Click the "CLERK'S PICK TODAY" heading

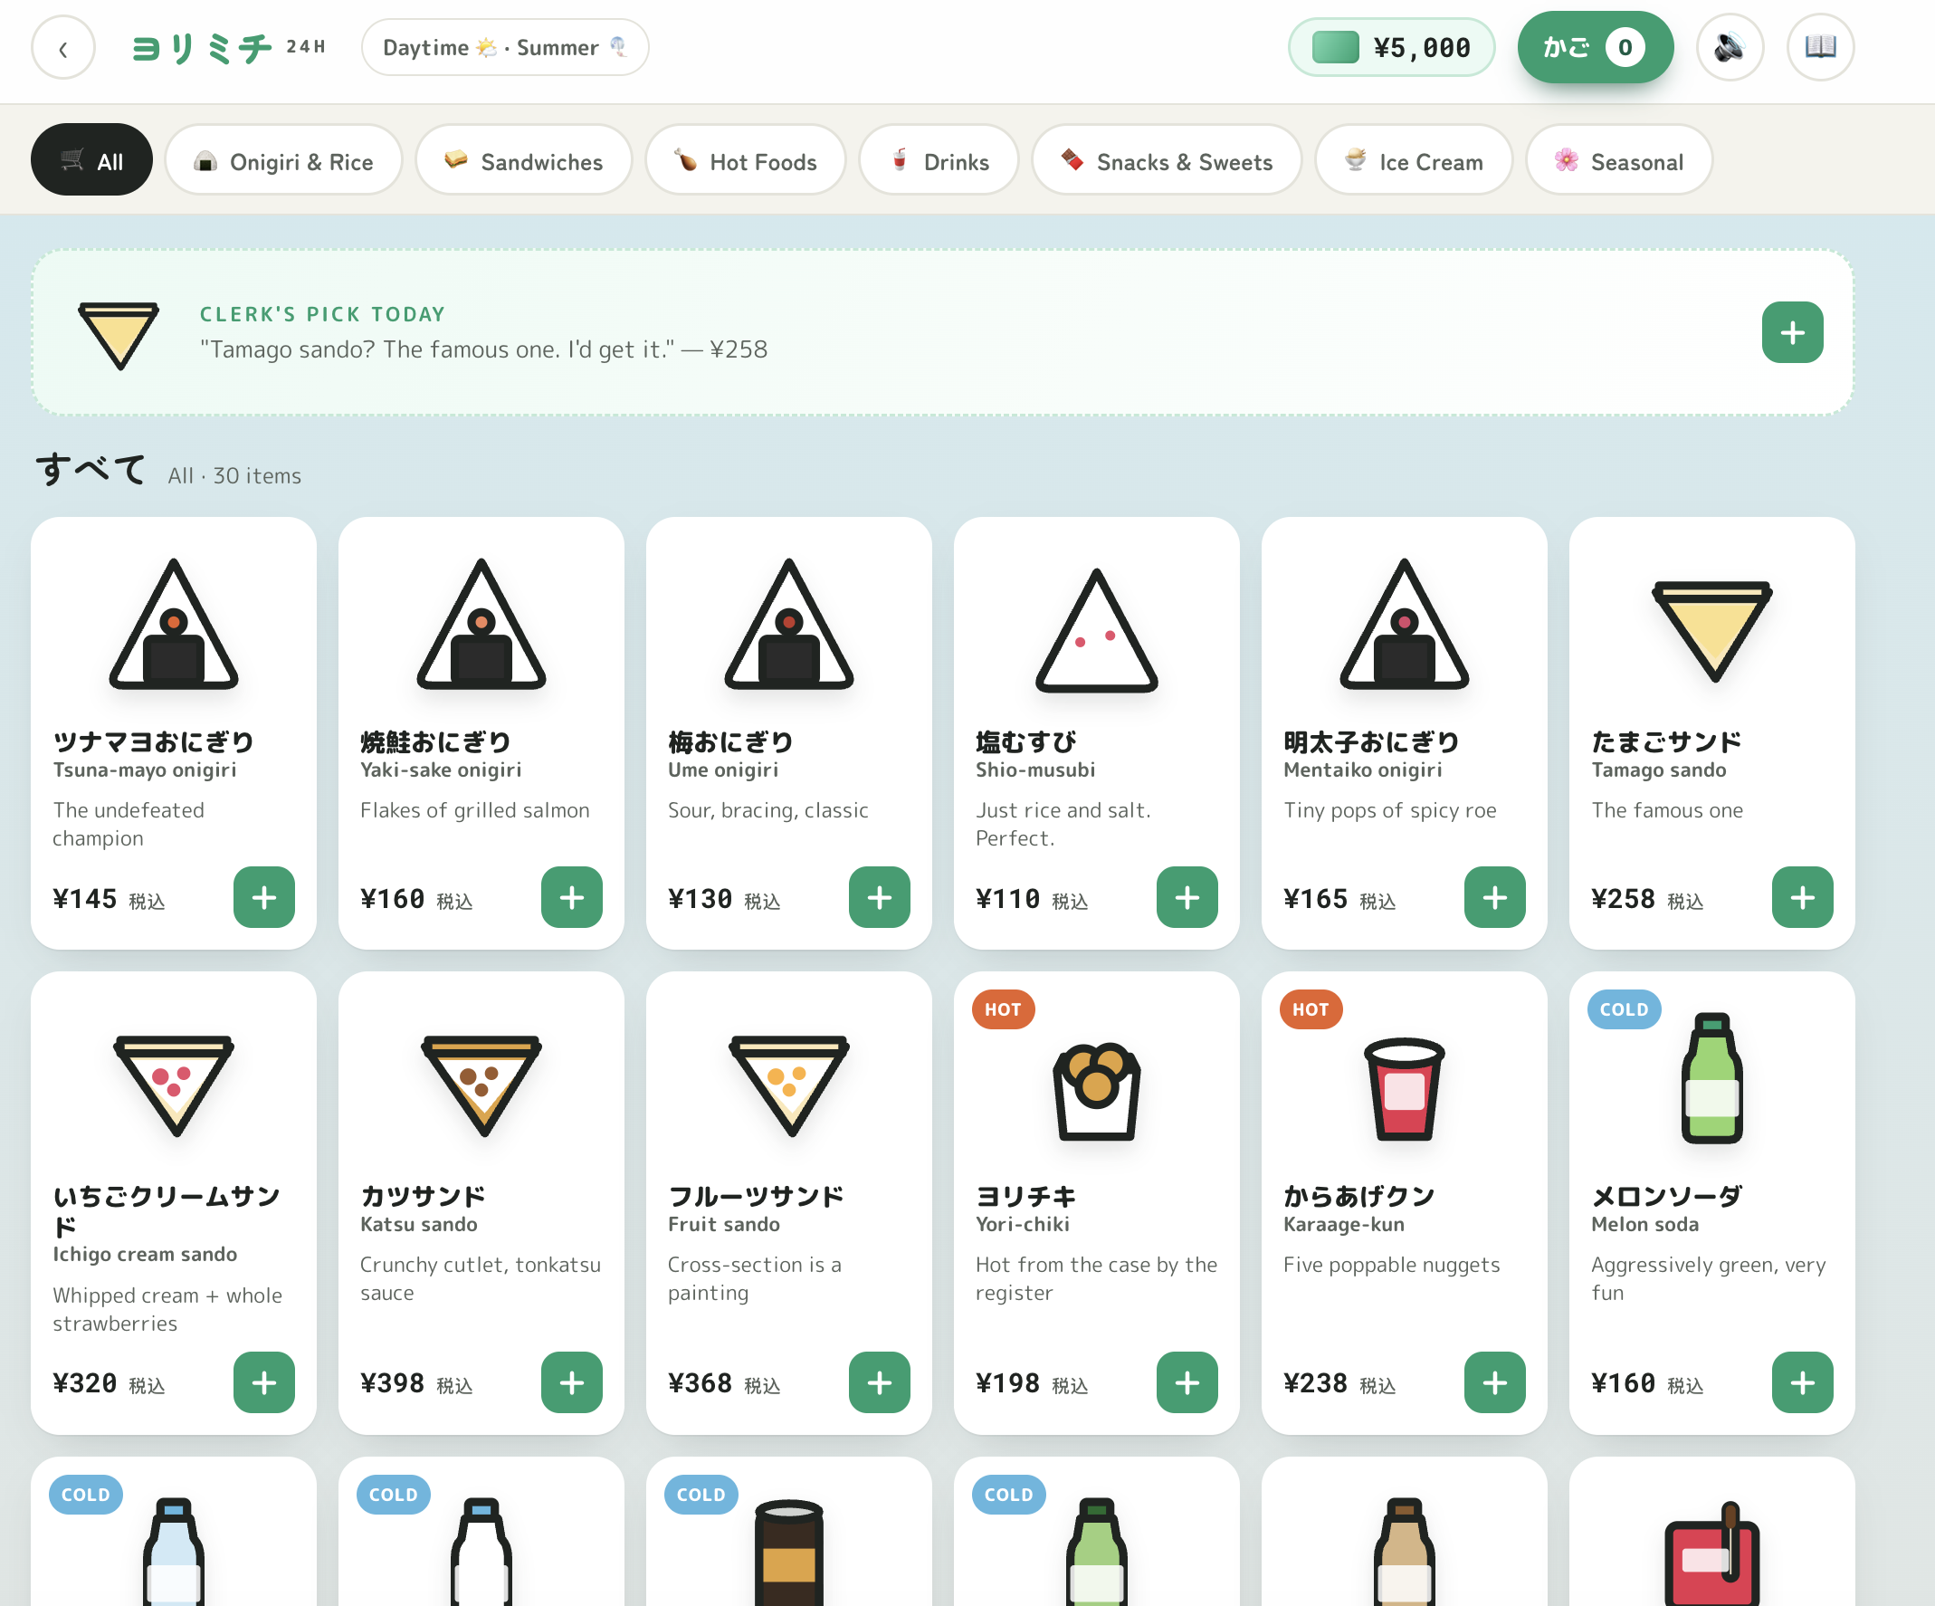pyautogui.click(x=322, y=314)
